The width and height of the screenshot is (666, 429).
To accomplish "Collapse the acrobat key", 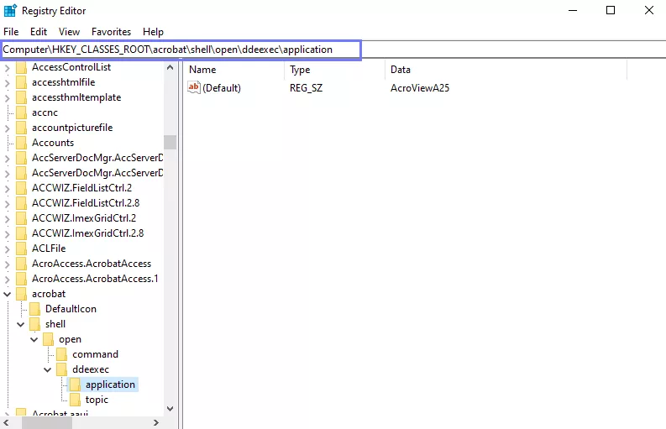I will pos(8,294).
